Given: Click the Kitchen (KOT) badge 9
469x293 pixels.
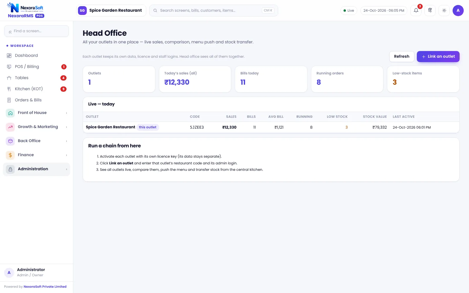Looking at the screenshot, I should tap(63, 89).
